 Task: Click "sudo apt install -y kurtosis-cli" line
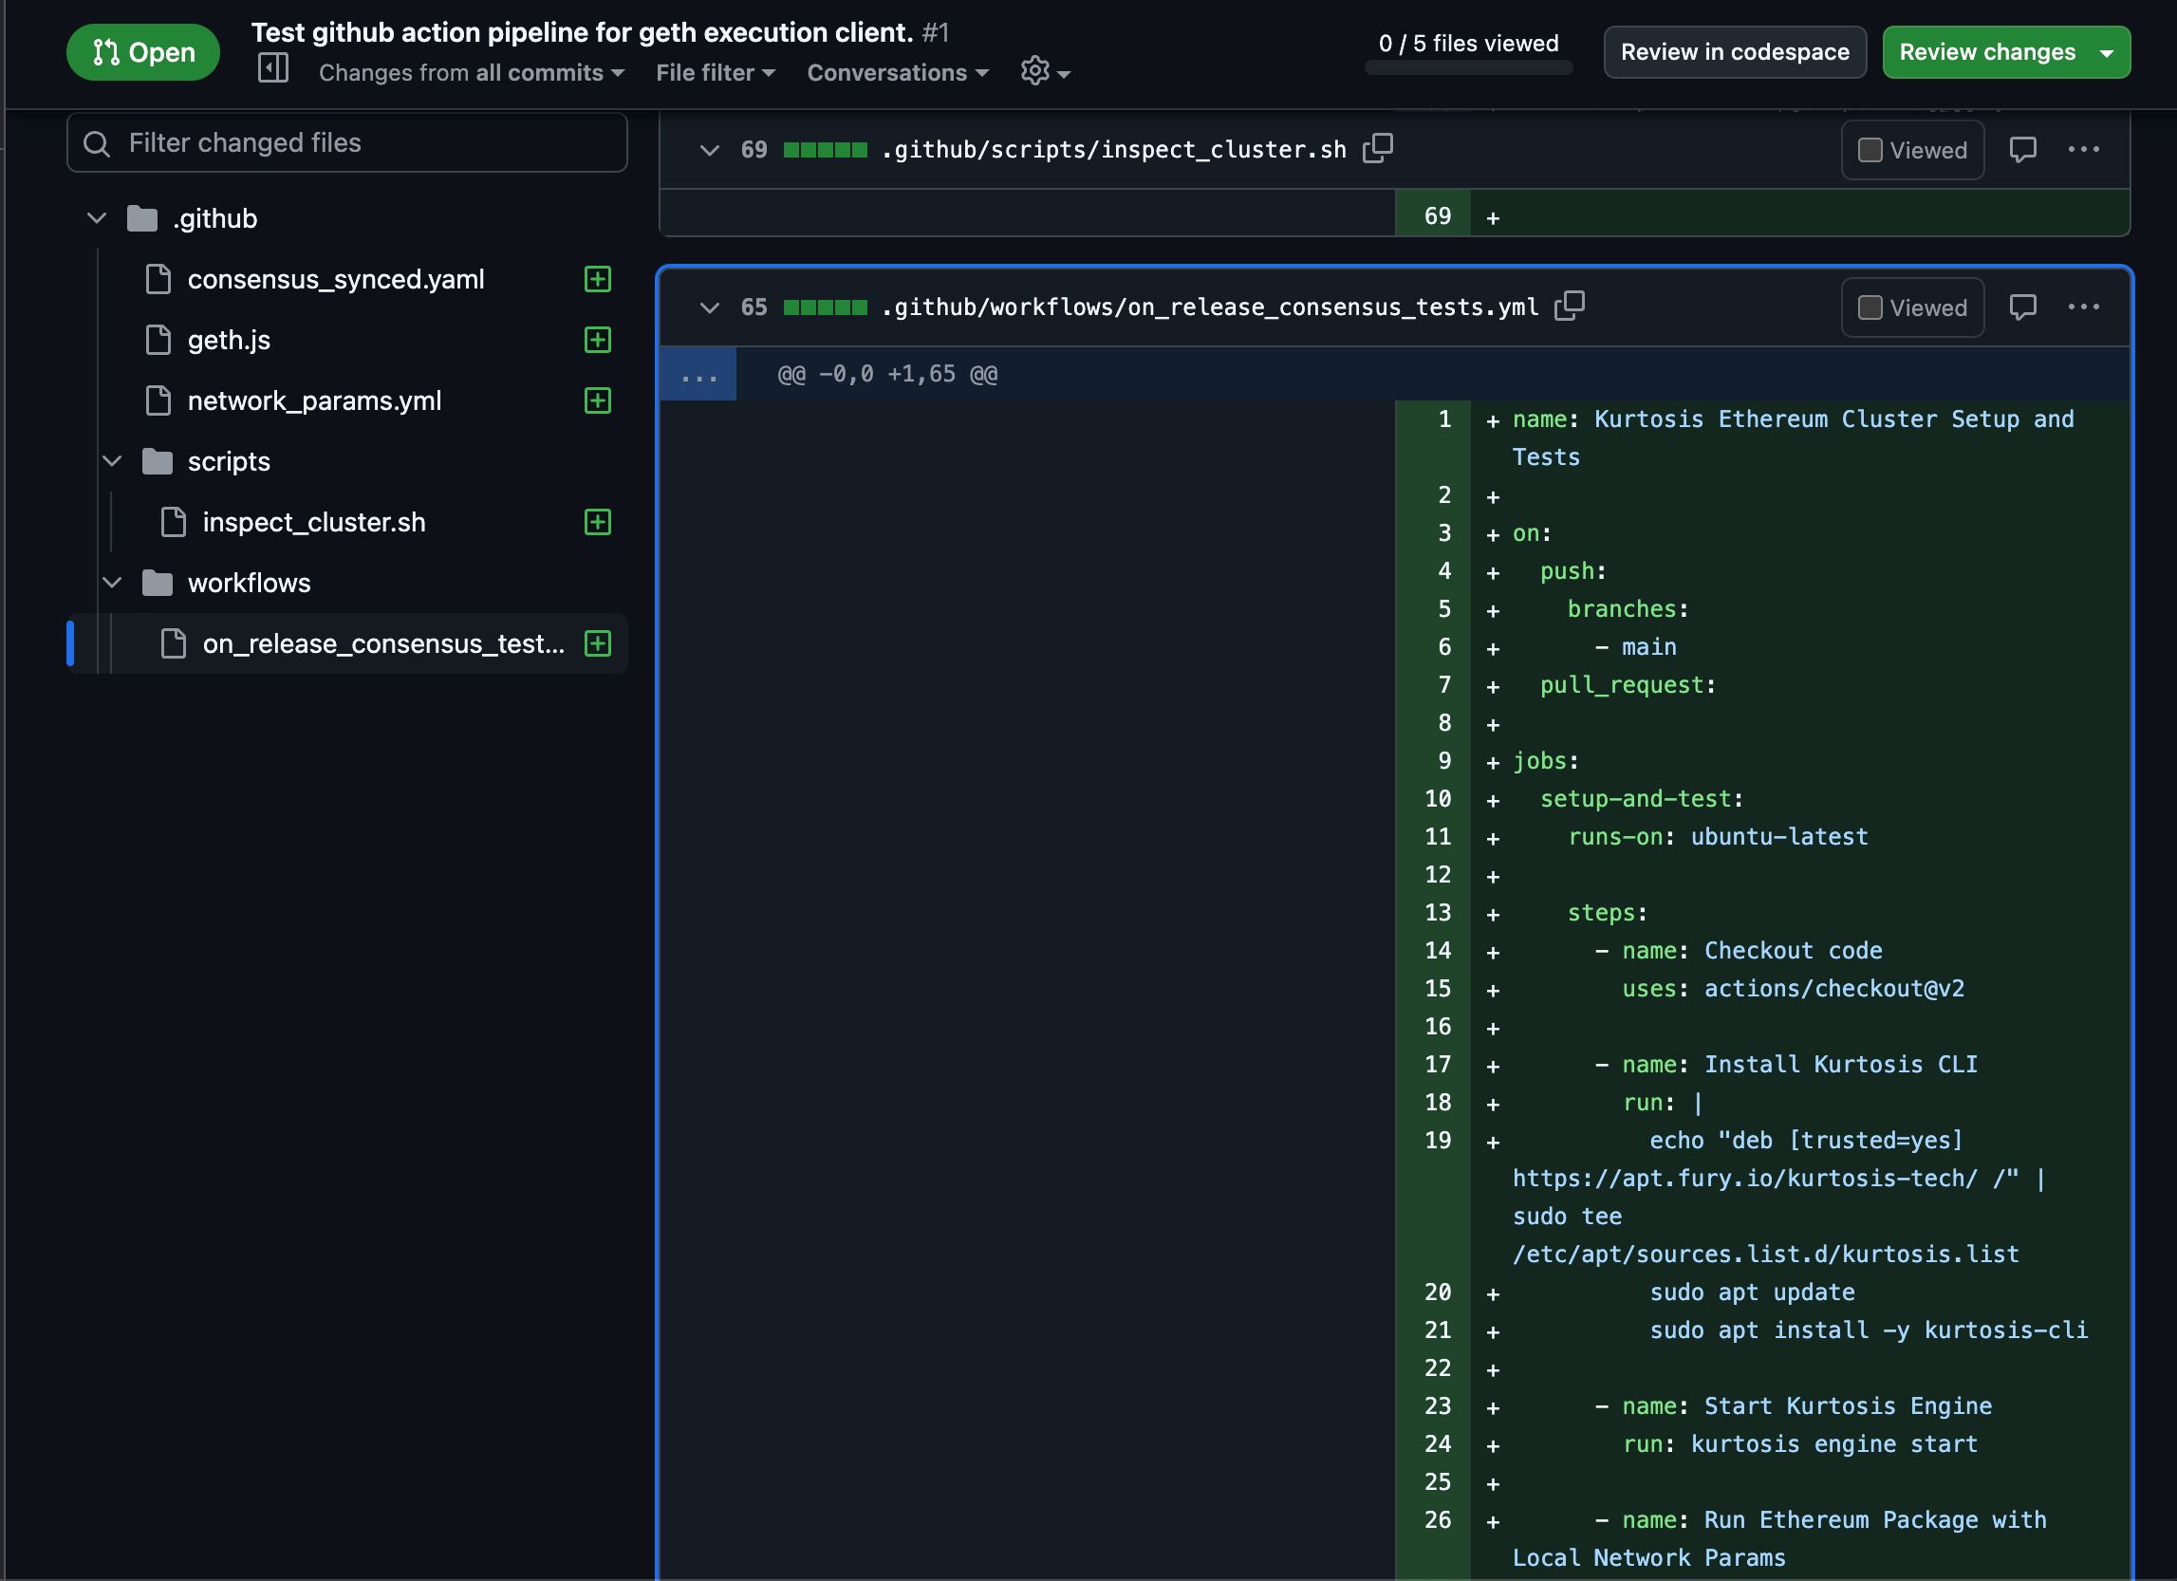(x=1868, y=1330)
